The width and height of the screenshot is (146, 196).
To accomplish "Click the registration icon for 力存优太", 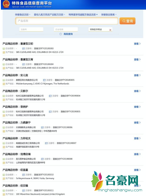I will coord(46,143).
